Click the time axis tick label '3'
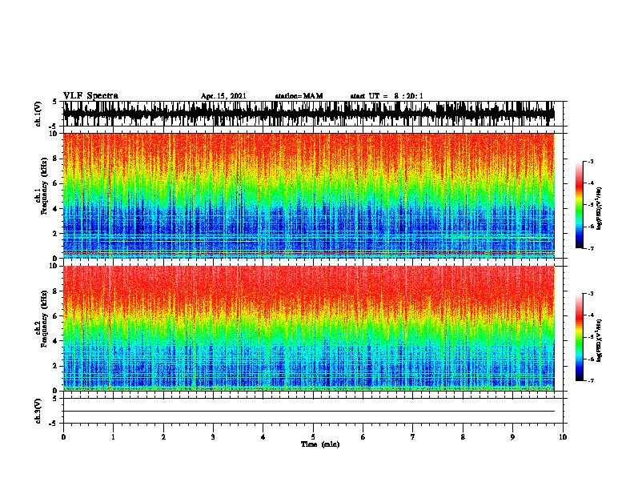 coord(213,437)
